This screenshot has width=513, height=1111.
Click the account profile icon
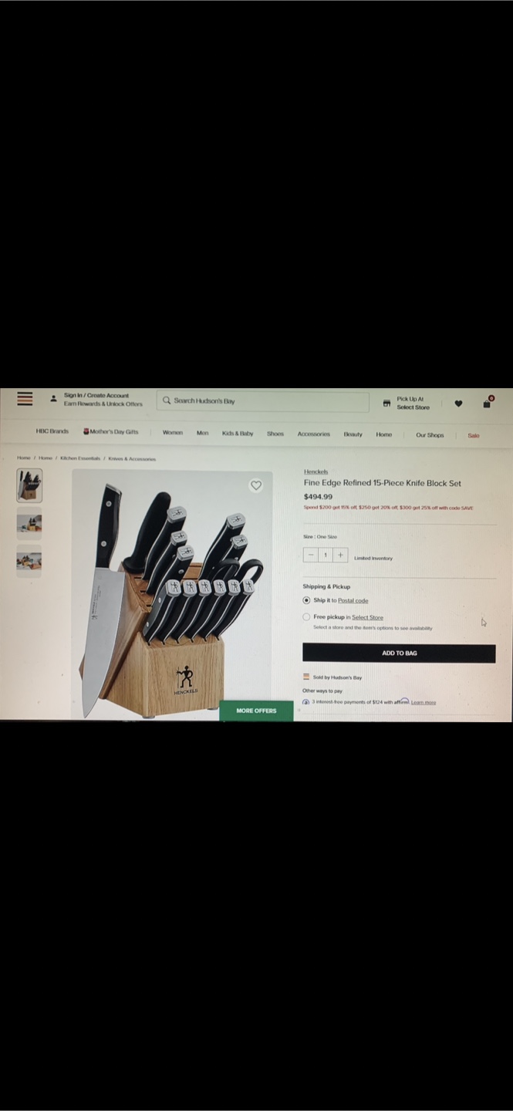pyautogui.click(x=53, y=399)
